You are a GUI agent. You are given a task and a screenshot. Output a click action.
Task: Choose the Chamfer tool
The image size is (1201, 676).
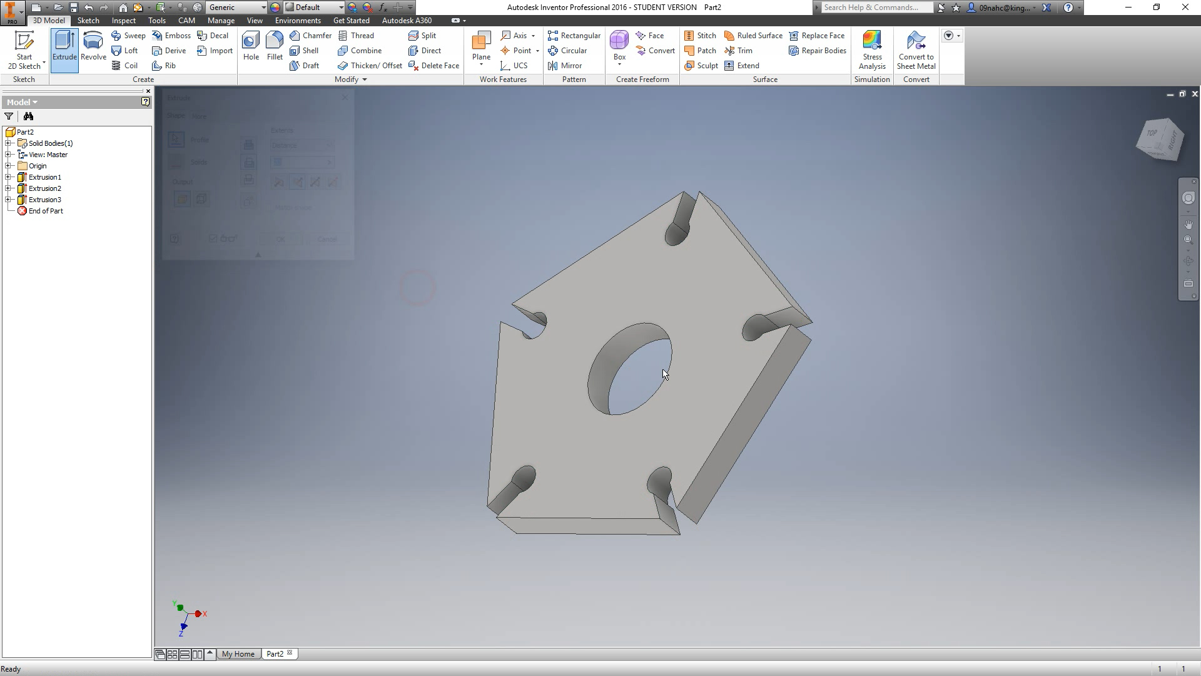coord(310,36)
